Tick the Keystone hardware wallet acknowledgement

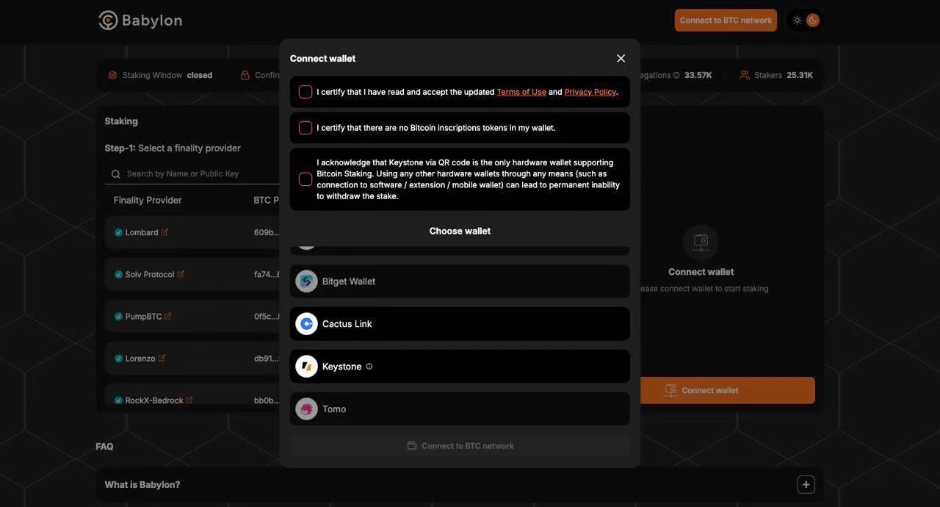305,179
